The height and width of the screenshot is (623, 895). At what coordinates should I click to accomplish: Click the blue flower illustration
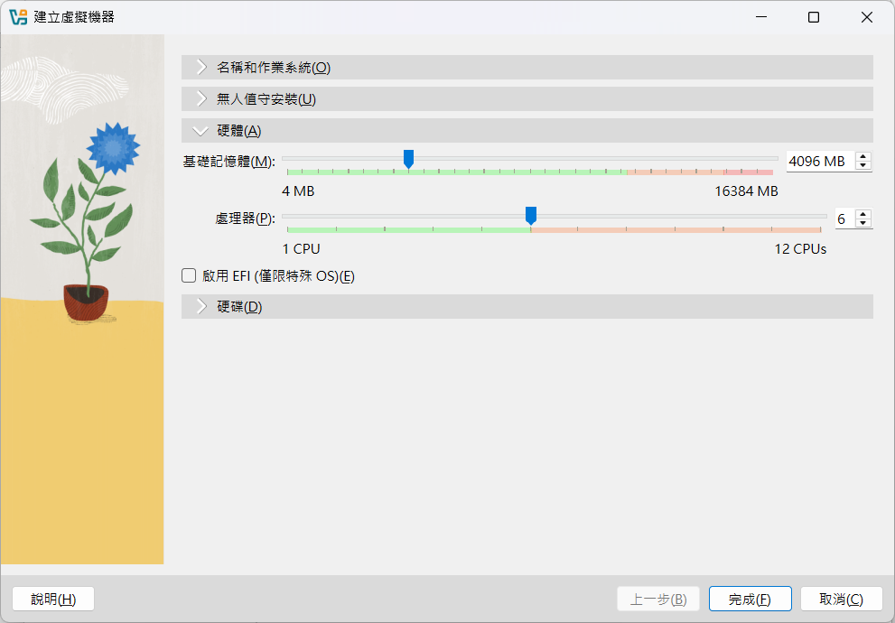coord(113,149)
